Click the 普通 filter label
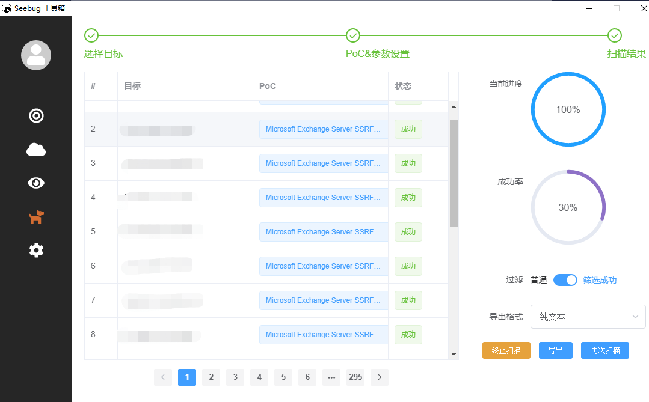Viewport: 649px width, 402px height. (x=538, y=280)
